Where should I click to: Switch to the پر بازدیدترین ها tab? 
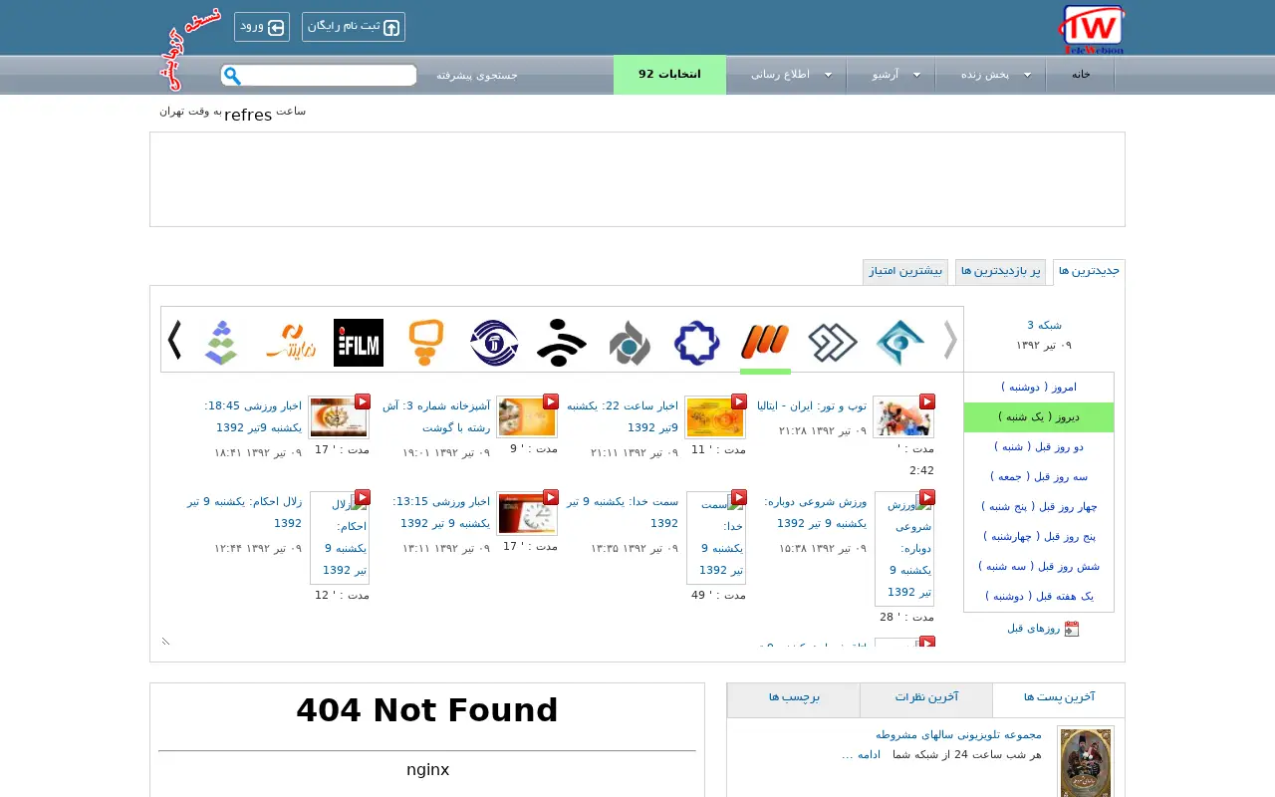click(1000, 271)
